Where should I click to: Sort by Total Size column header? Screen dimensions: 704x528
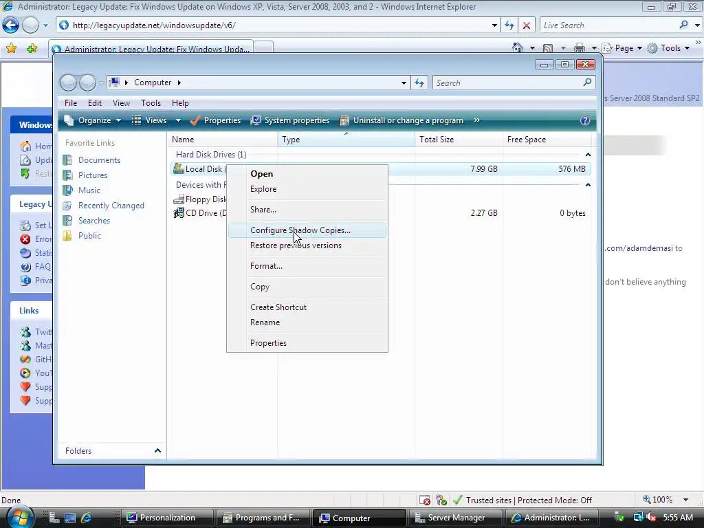pyautogui.click(x=459, y=140)
